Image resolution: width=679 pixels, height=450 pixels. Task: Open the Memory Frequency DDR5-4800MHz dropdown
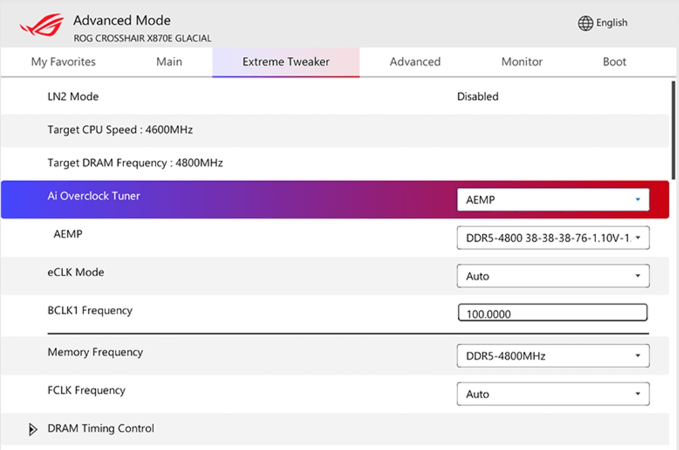click(x=553, y=356)
